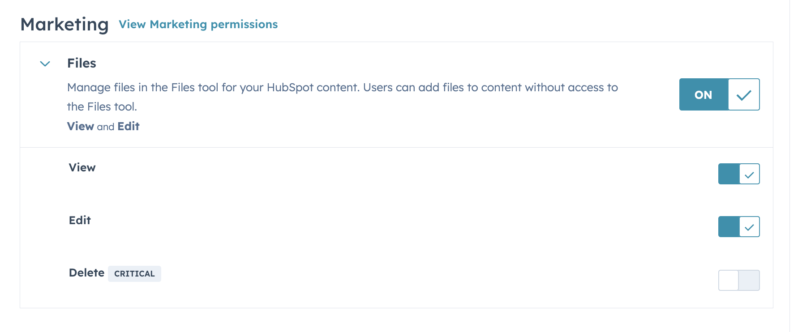The width and height of the screenshot is (798, 332).
Task: Click the checkmark icon on View toggle
Action: tap(749, 175)
